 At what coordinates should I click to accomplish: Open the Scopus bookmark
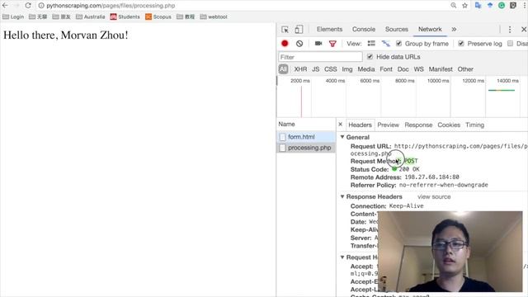point(158,16)
